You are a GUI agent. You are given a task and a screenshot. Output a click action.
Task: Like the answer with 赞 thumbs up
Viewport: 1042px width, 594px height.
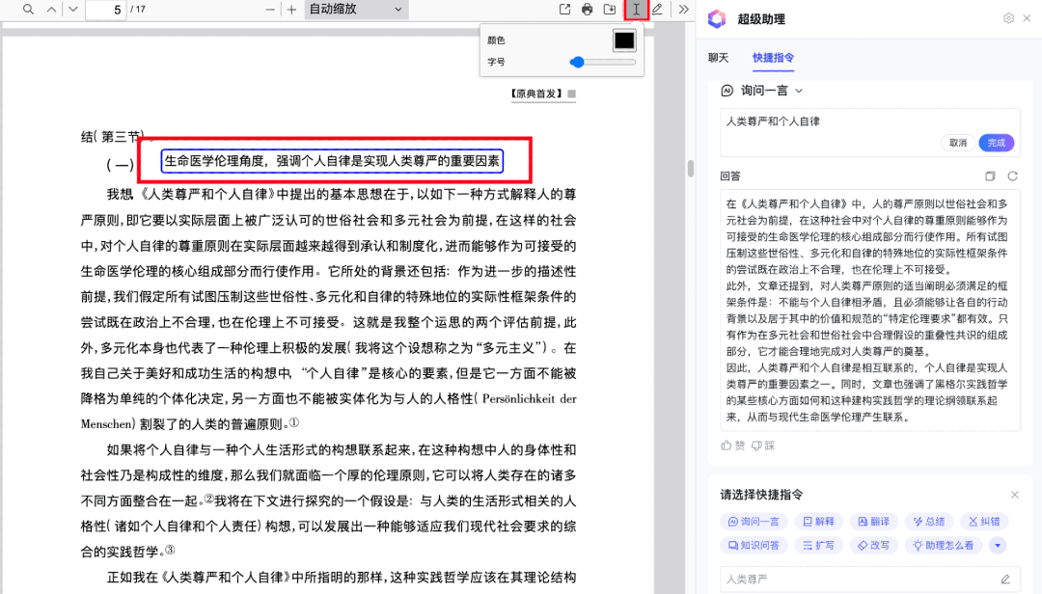point(733,445)
